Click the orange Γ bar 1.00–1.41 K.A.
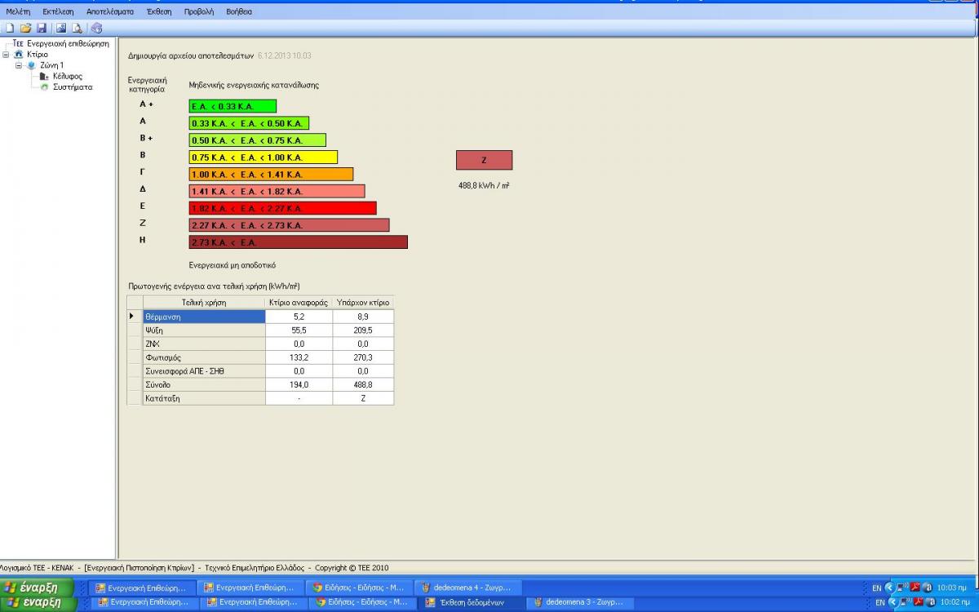 point(272,175)
